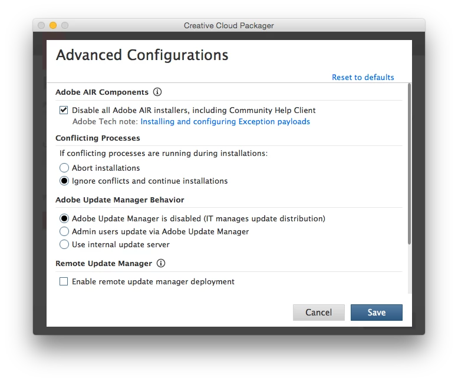The width and height of the screenshot is (458, 382).
Task: Open info icon beside Remote Update Manager
Action: (161, 263)
